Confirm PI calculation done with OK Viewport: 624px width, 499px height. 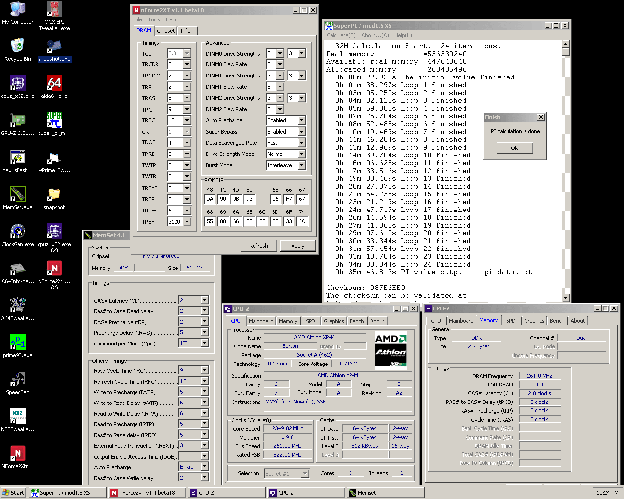514,148
